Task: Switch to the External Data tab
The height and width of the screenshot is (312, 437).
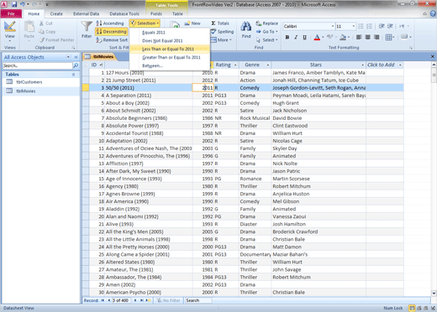Action: 86,13
